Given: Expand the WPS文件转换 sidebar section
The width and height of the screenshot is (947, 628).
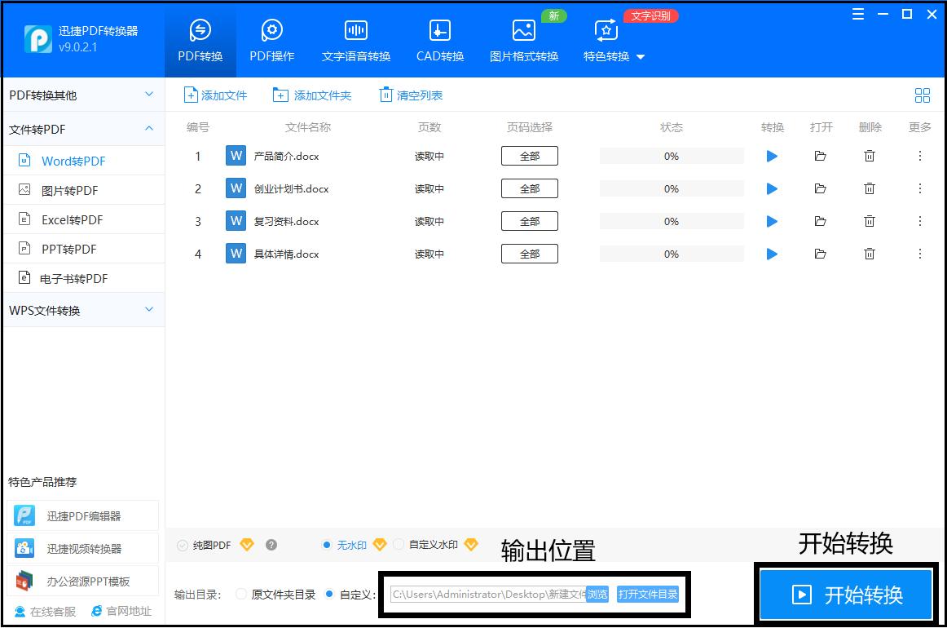Looking at the screenshot, I should (81, 310).
